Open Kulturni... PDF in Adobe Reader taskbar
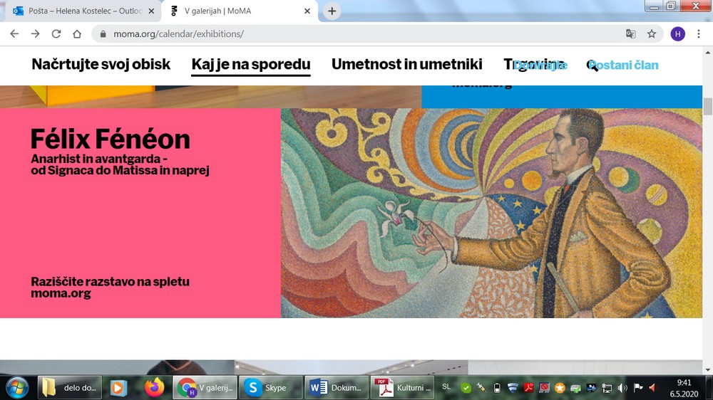This screenshot has width=713, height=400. click(x=402, y=387)
